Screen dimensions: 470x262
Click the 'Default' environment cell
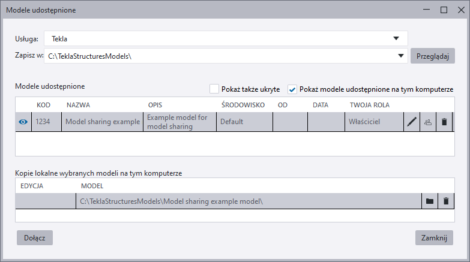click(245, 122)
